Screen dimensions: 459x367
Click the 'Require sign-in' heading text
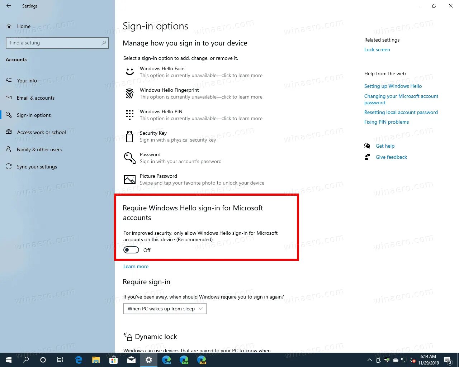pyautogui.click(x=147, y=282)
